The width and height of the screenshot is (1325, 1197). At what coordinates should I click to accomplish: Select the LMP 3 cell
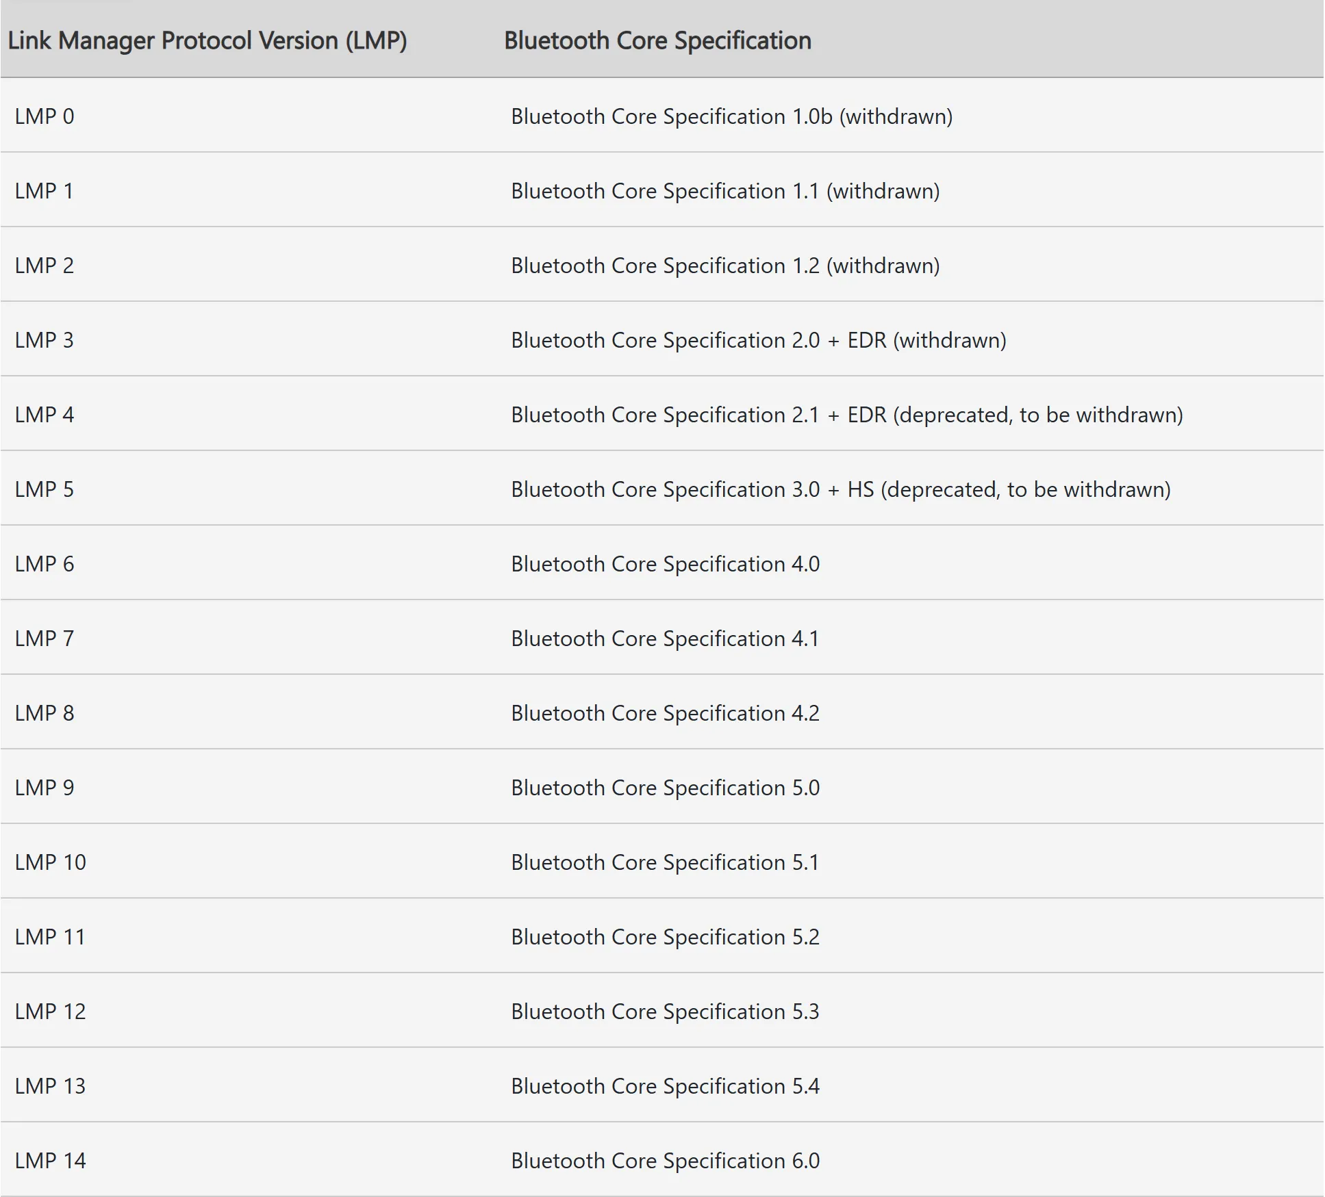(x=45, y=340)
